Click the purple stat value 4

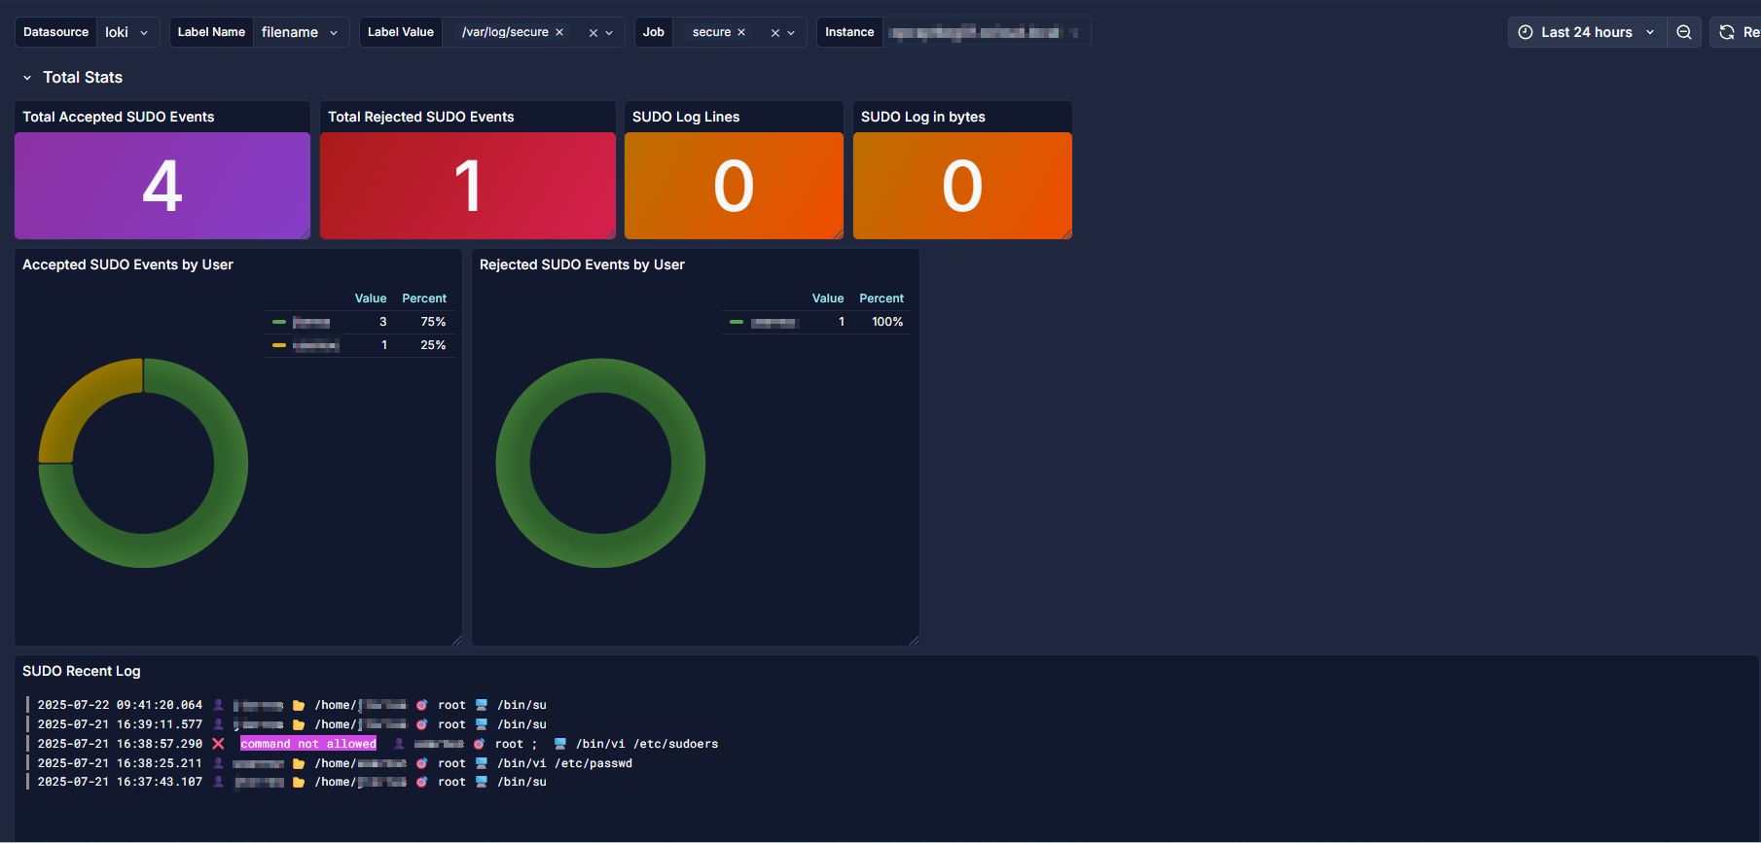162,186
